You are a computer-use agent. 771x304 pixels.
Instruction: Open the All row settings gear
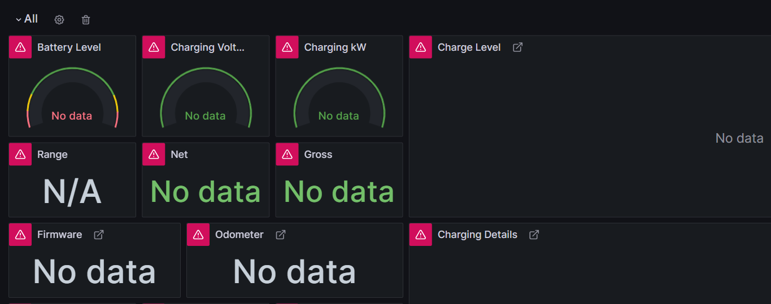59,20
